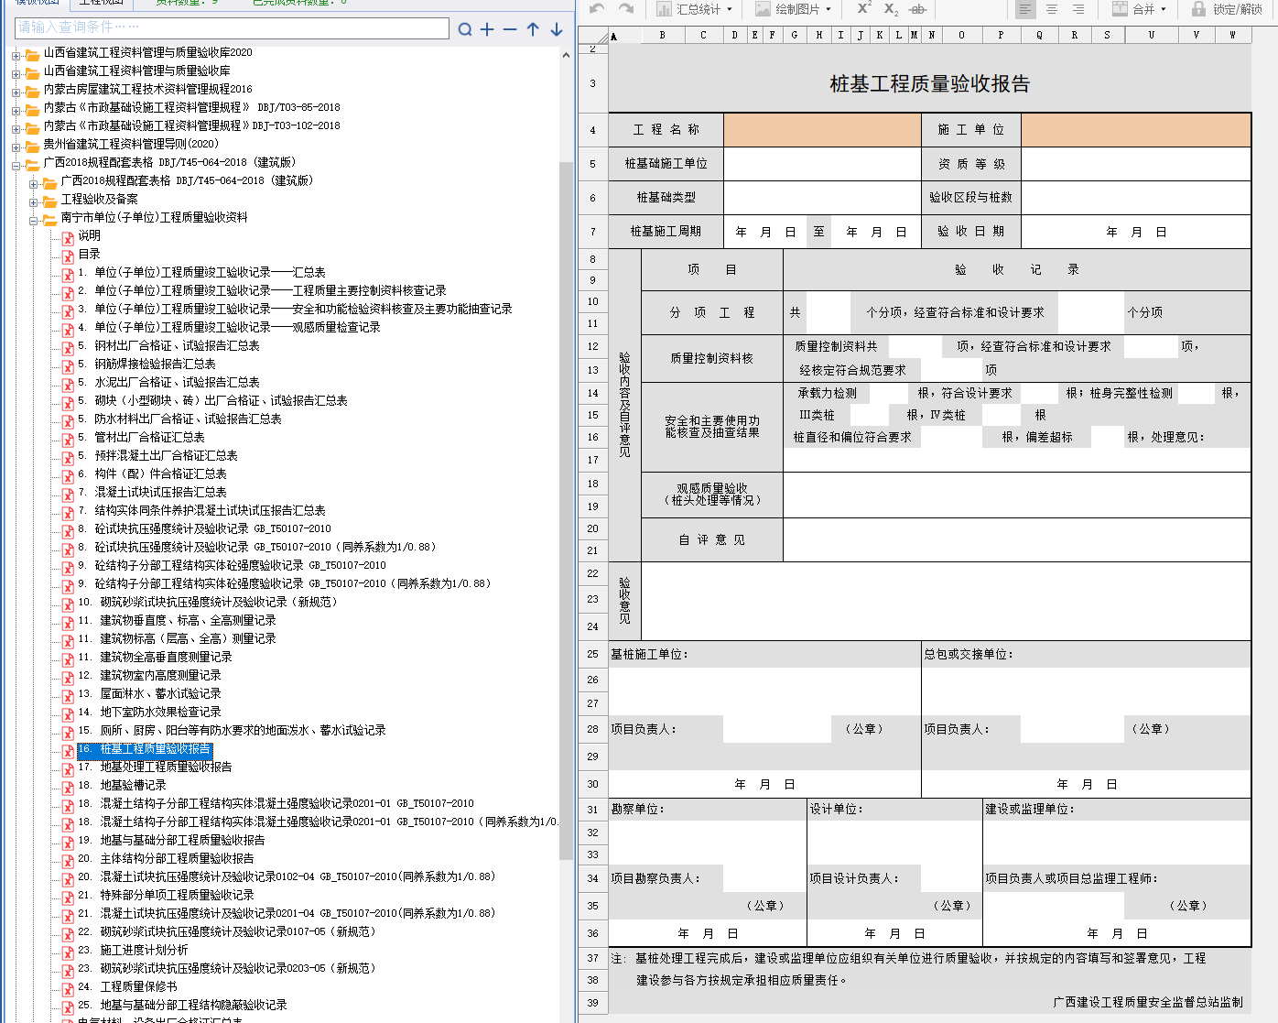Click the 锁定/解锁 lock button
The width and height of the screenshot is (1278, 1023).
point(1227,9)
